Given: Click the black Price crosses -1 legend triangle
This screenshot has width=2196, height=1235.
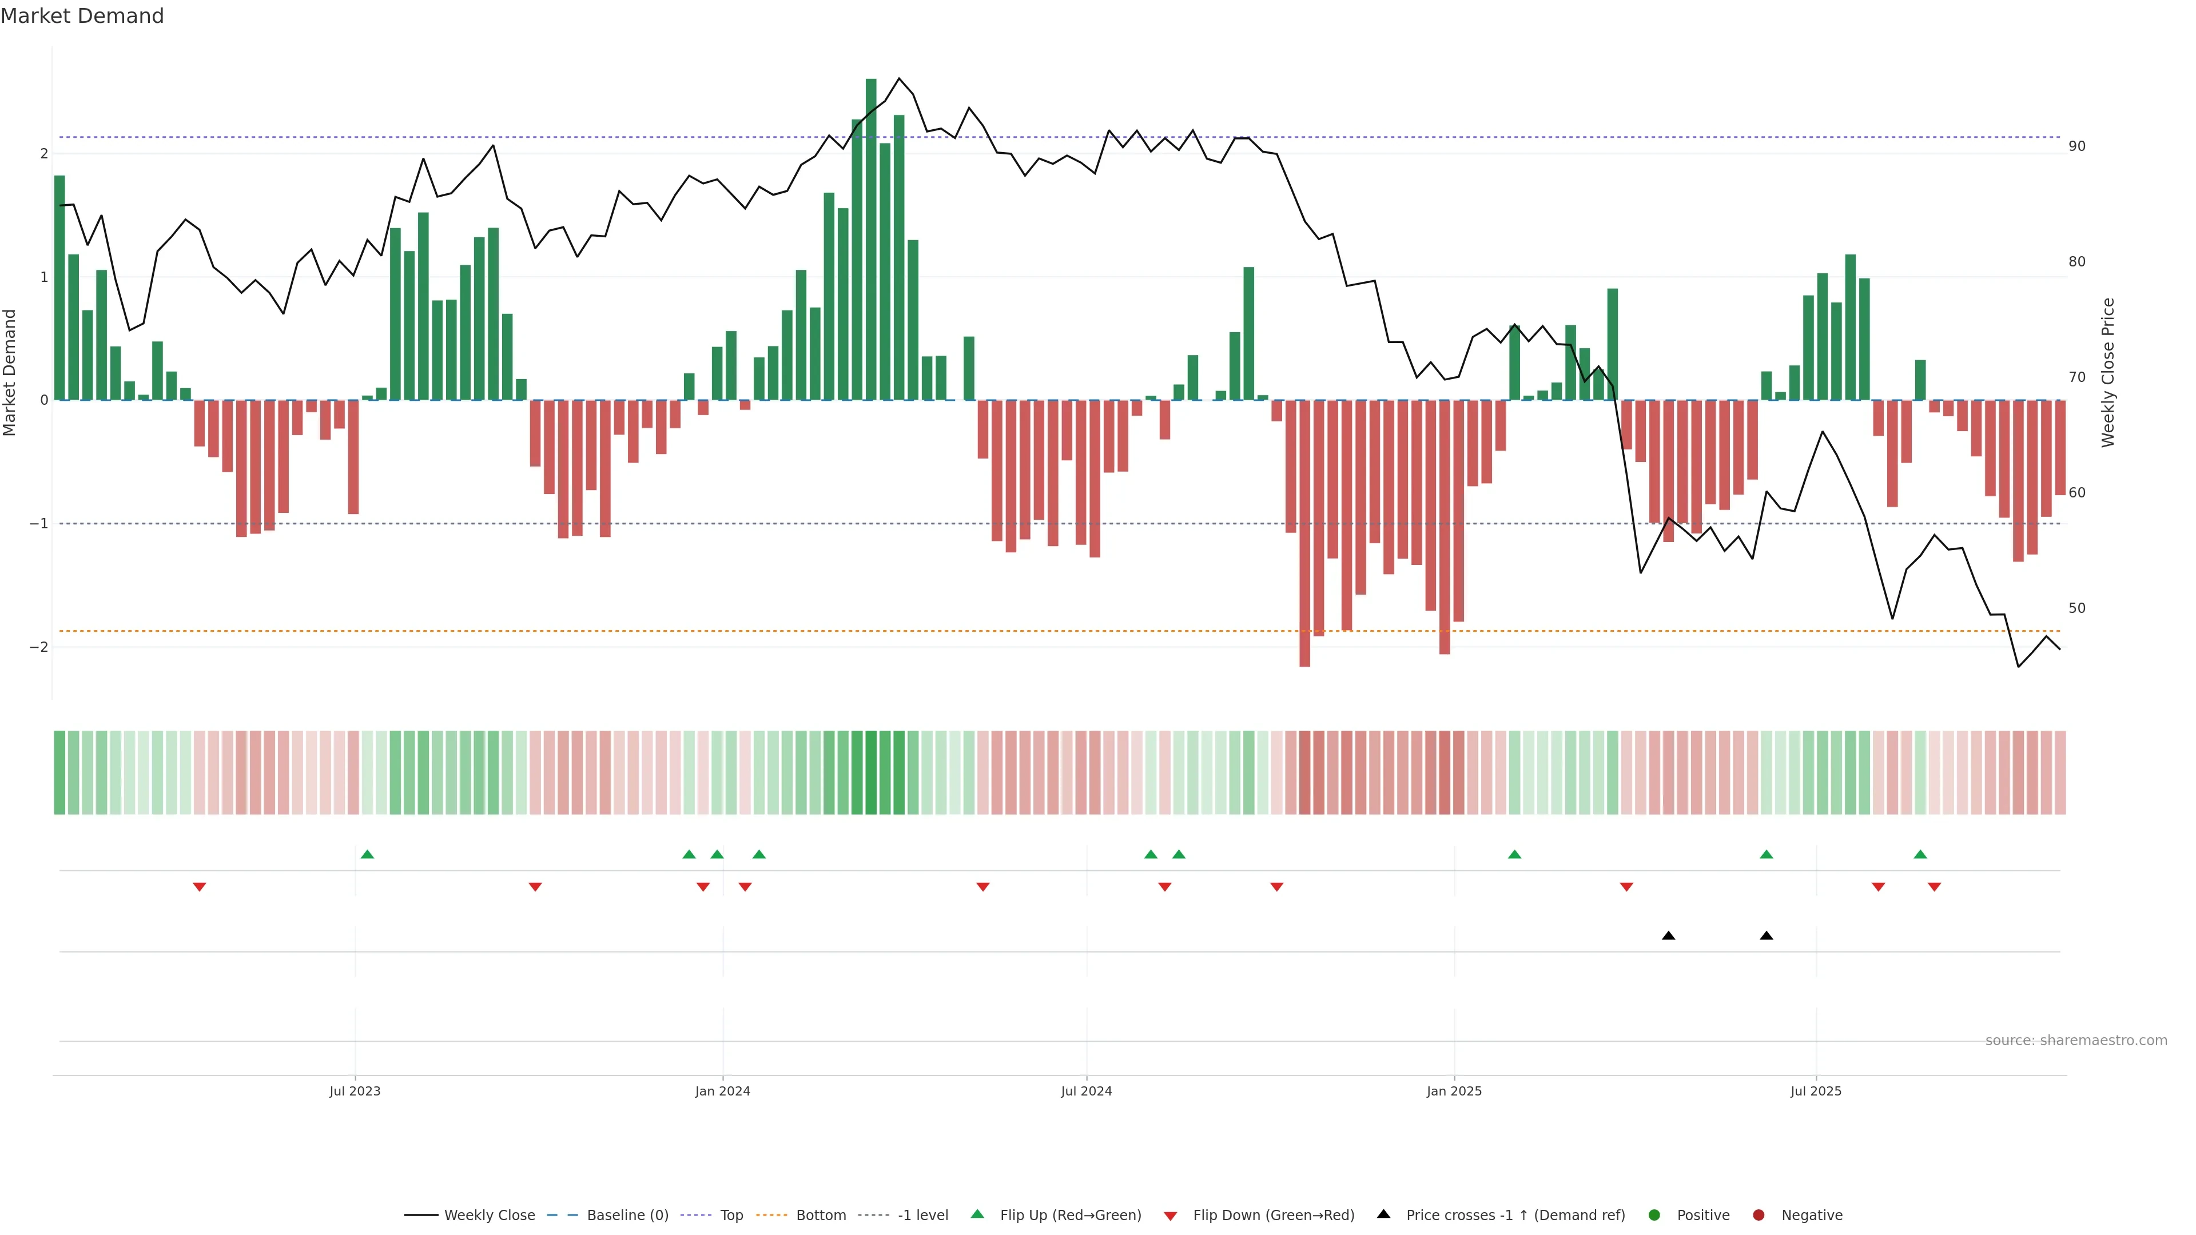Looking at the screenshot, I should pos(1383,1214).
